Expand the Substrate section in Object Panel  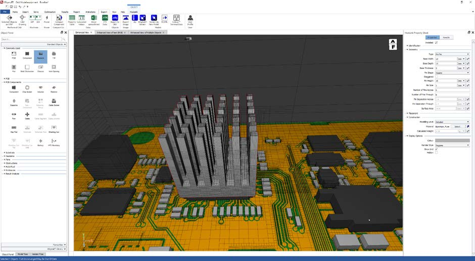click(x=10, y=152)
